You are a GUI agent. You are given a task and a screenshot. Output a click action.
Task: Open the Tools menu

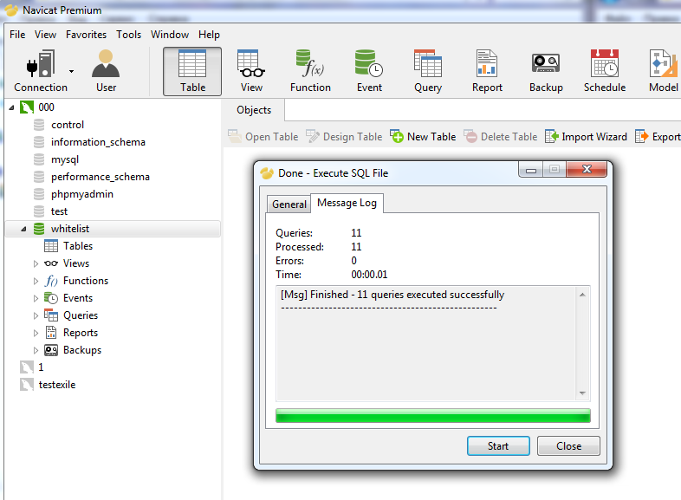[128, 35]
